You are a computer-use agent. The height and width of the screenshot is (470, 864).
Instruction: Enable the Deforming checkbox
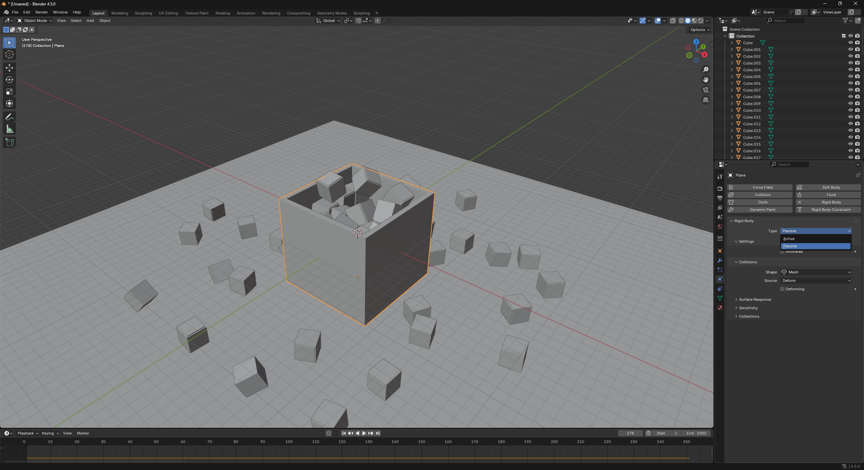(782, 289)
